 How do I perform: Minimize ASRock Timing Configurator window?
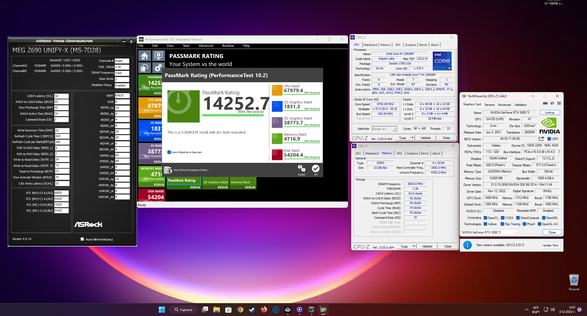point(124,42)
